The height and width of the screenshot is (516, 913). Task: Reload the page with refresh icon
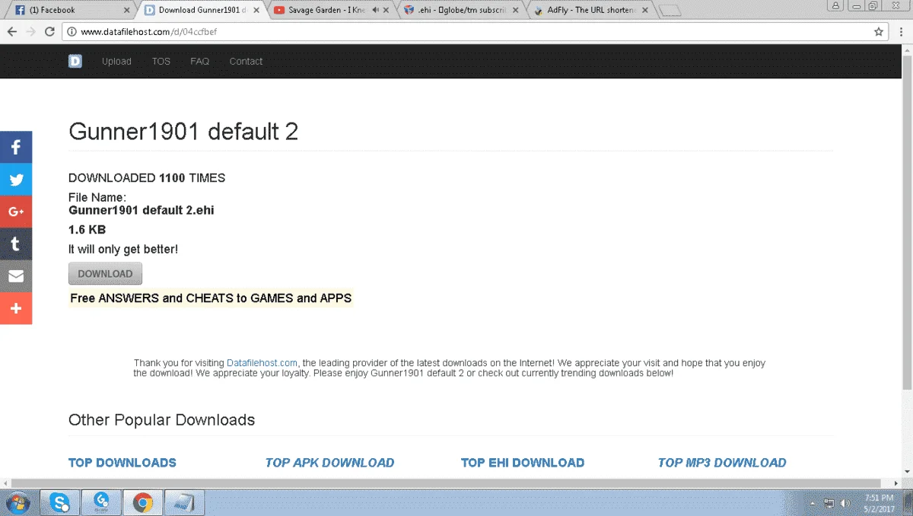(50, 32)
